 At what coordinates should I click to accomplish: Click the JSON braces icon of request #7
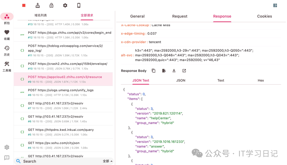click(x=22, y=106)
